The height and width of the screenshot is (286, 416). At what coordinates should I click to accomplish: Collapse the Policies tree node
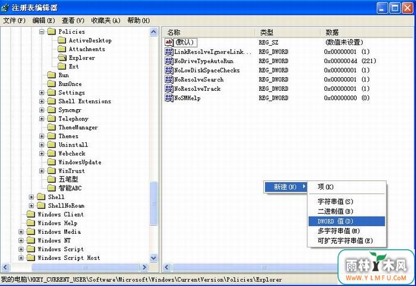click(42, 32)
